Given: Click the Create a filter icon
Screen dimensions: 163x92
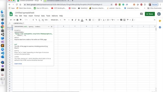Looking at the screenshot, I should (x=128, y=20).
